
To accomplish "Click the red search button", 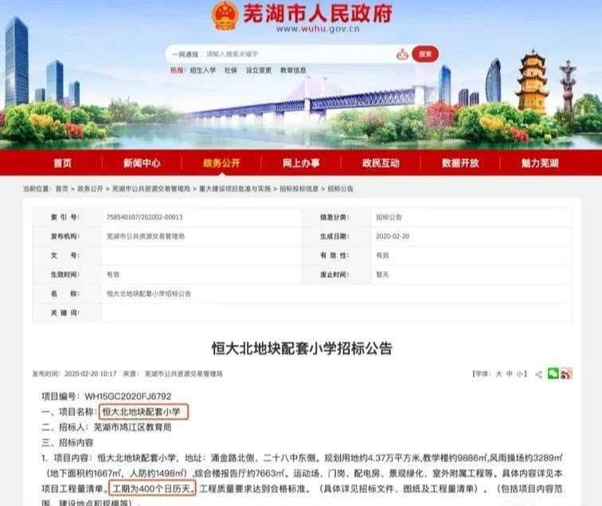I will click(x=425, y=54).
